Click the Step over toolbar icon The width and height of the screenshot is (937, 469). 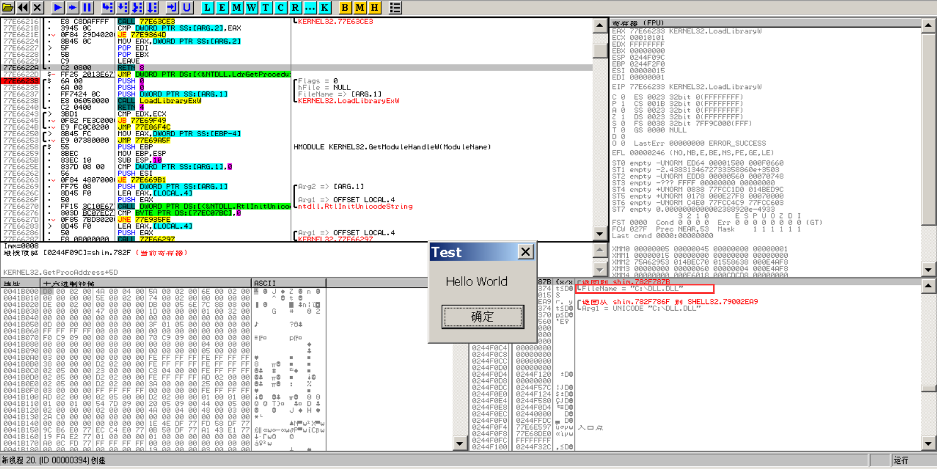[x=122, y=7]
